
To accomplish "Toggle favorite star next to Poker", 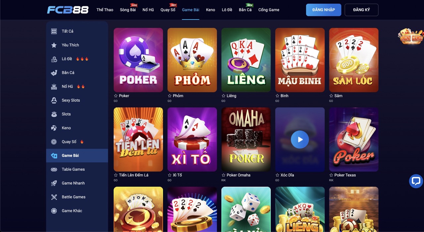I will tap(116, 96).
